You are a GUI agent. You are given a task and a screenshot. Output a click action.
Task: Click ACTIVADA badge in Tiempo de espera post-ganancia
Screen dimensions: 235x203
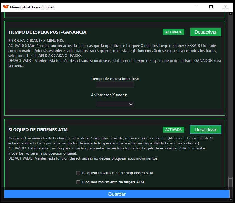click(174, 32)
